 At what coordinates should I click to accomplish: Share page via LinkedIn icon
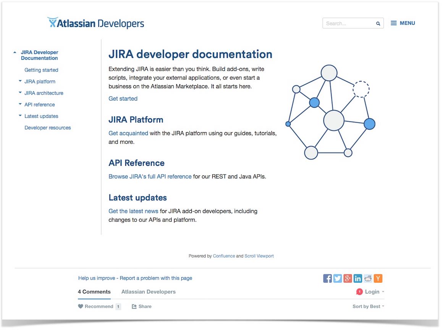pos(358,278)
